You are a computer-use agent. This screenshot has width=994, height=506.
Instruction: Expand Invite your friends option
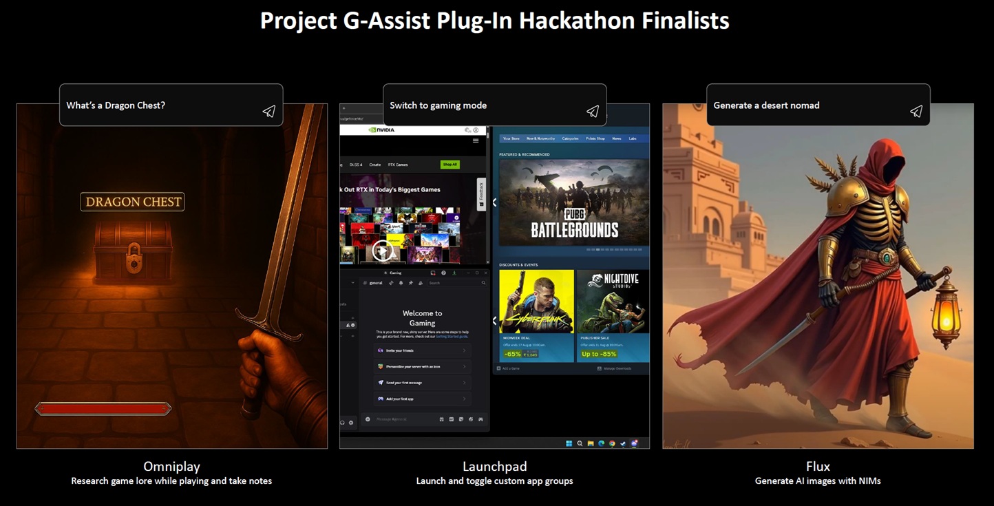tap(422, 350)
